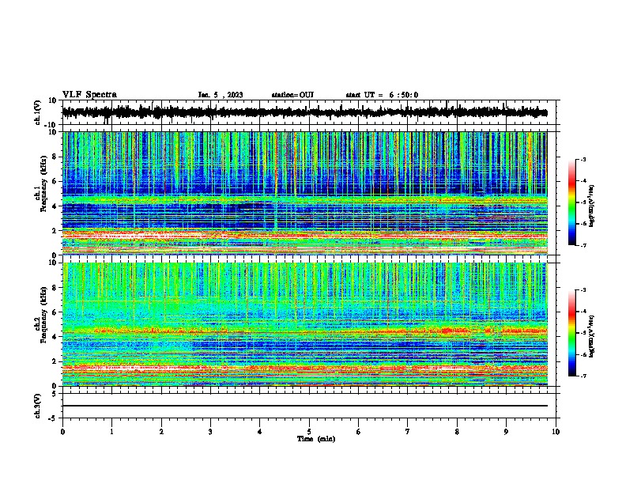Click the ch.2 colorbar log(PSD) label

(592, 336)
